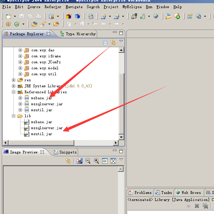Click the Print toolbar icon

[38, 17]
